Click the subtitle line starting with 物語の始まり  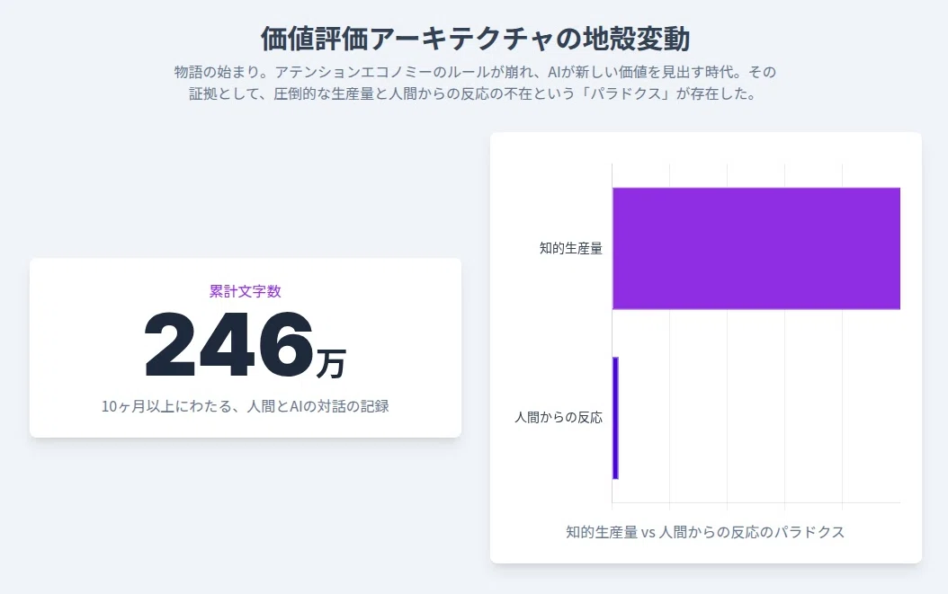475,72
